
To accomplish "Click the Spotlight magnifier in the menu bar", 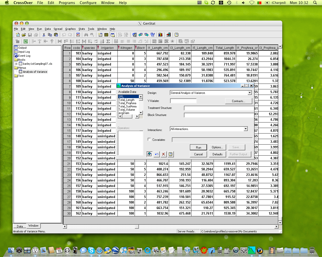I will (315, 3).
